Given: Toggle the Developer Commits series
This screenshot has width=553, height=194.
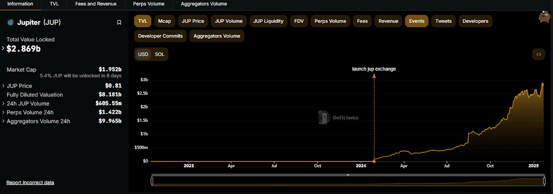Looking at the screenshot, I should click(160, 36).
